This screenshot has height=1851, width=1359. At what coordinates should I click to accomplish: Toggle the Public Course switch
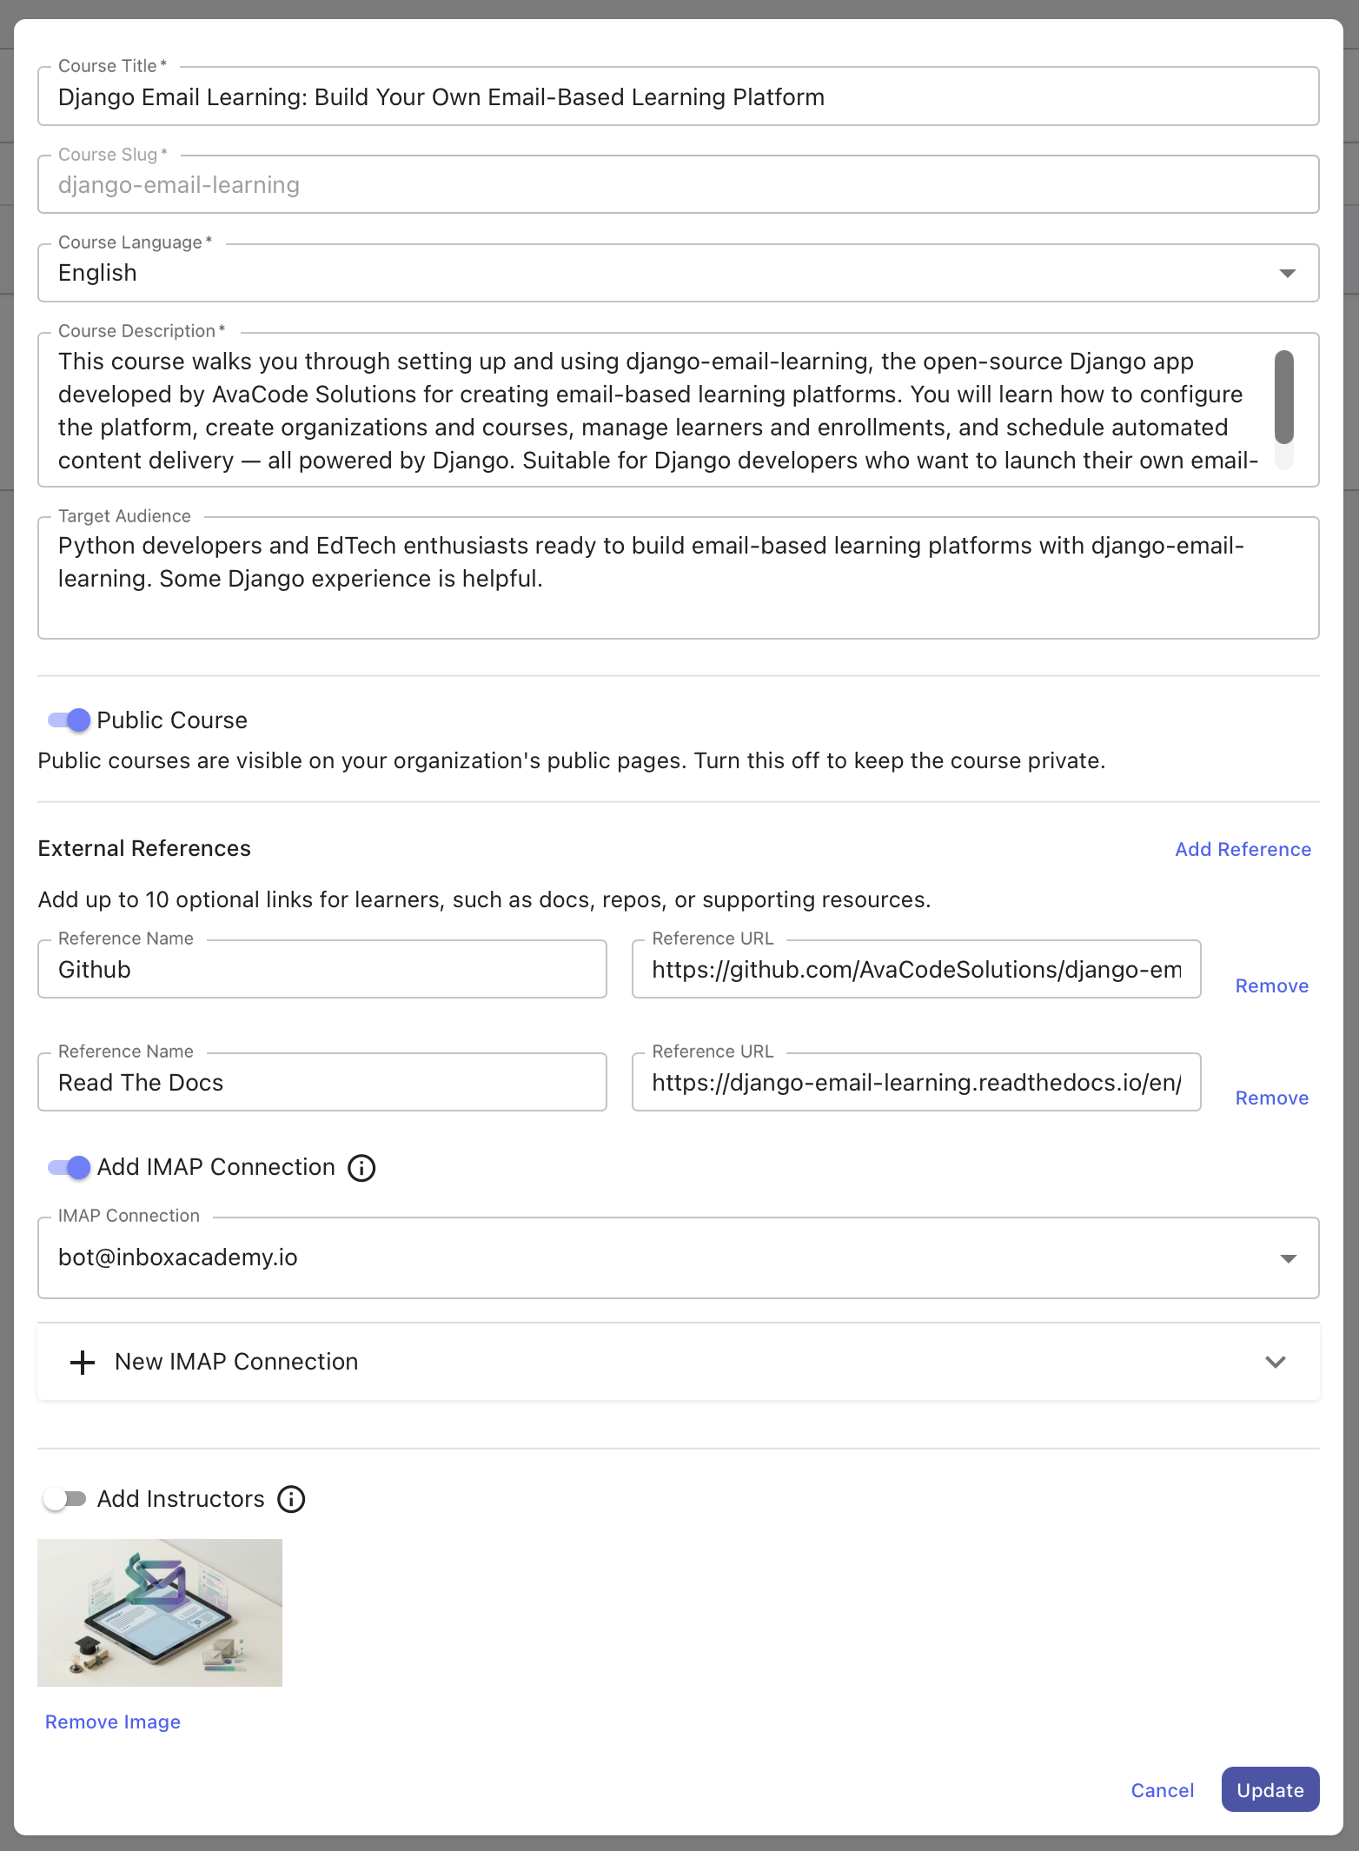pyautogui.click(x=69, y=720)
